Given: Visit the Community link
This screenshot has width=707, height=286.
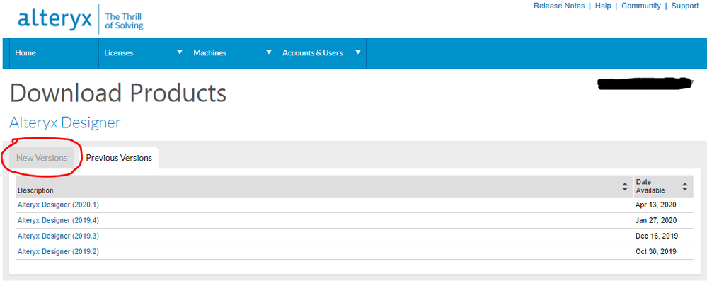Looking at the screenshot, I should point(640,6).
